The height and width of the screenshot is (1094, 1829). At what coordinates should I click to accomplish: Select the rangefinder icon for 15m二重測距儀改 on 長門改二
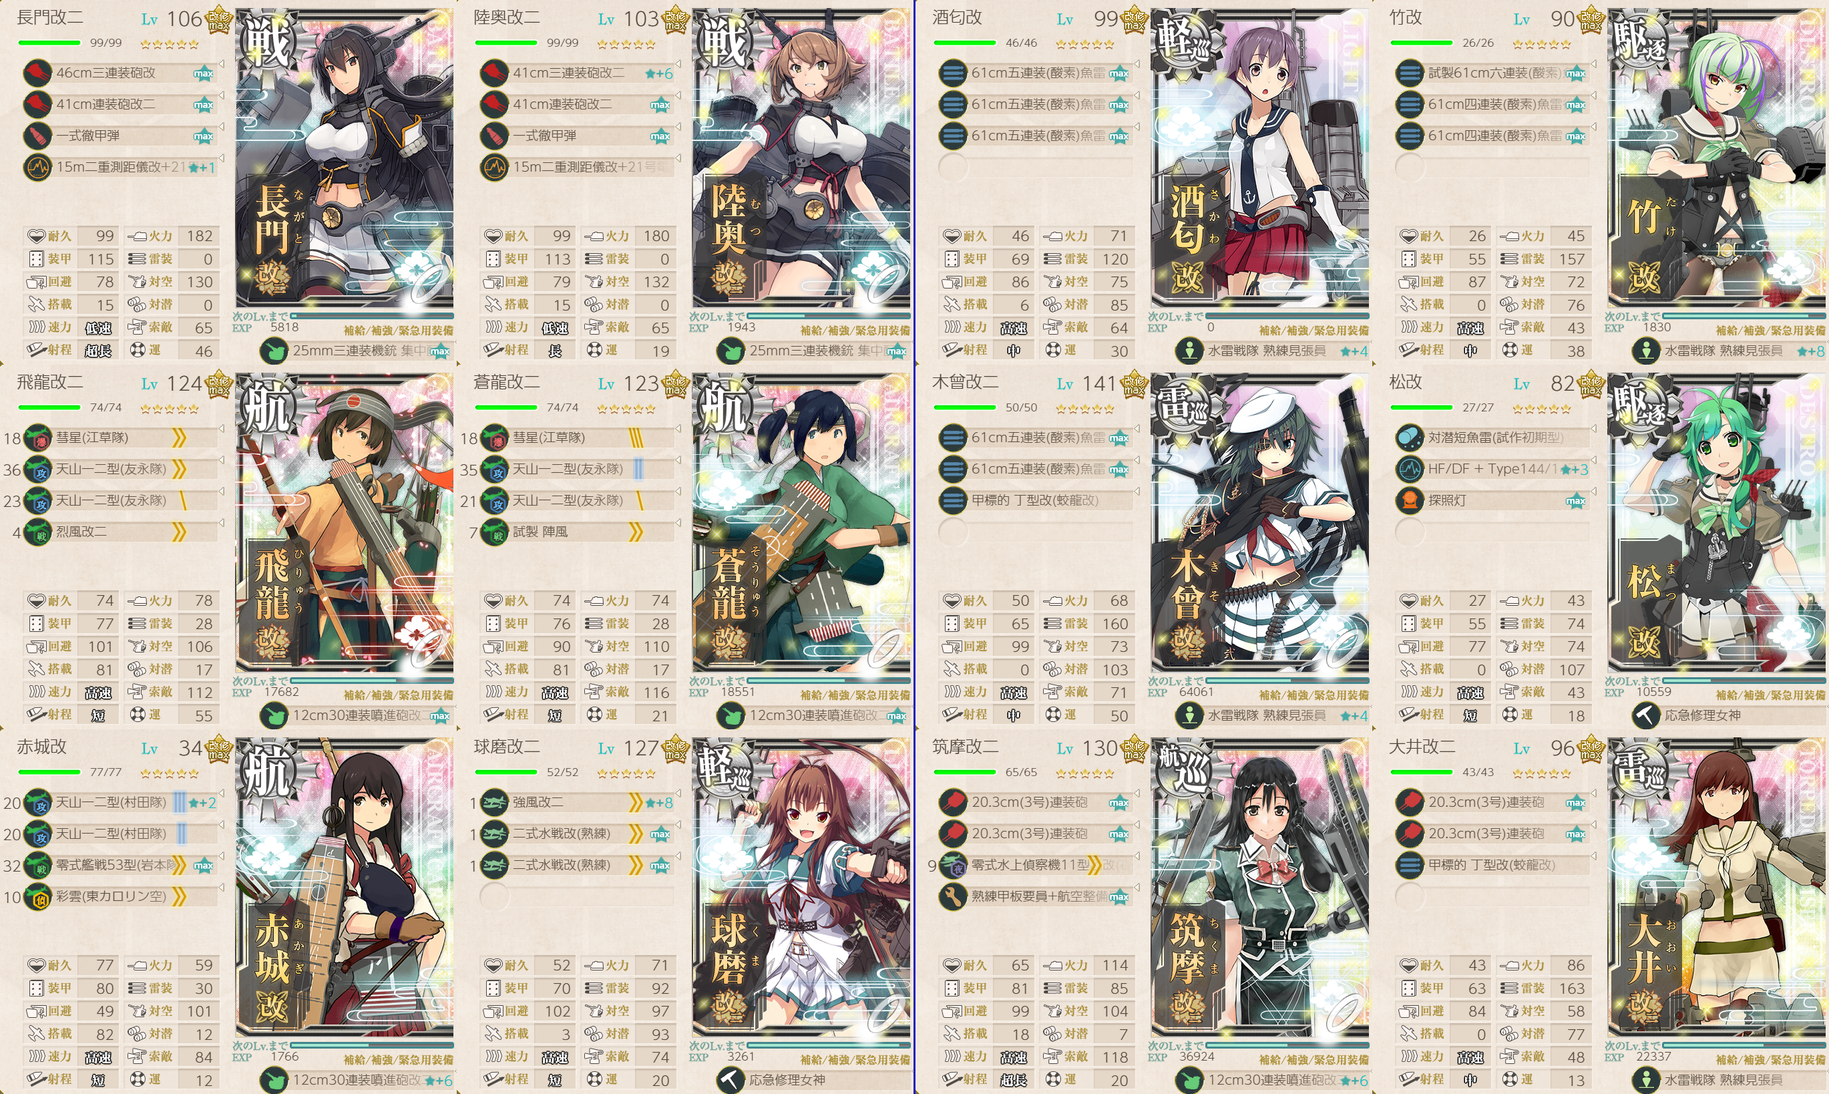coord(37,168)
